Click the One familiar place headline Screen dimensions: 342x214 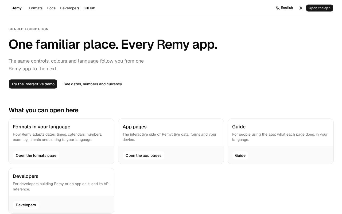[x=113, y=44]
